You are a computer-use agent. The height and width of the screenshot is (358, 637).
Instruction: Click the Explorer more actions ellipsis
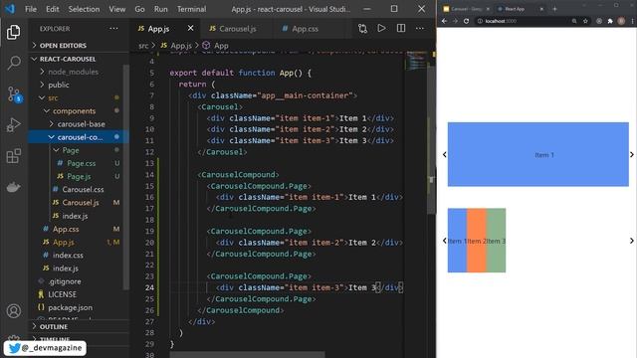point(113,29)
